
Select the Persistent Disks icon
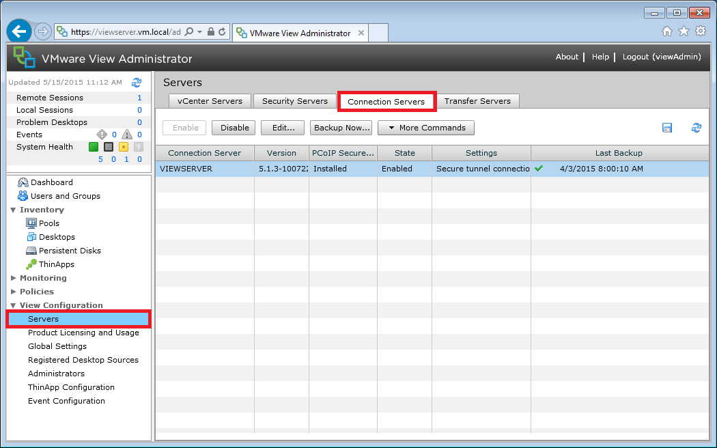pyautogui.click(x=31, y=251)
